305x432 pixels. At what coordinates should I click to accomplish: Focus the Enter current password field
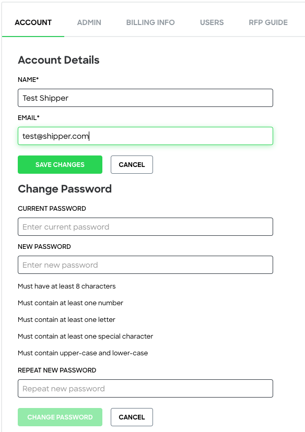tap(145, 227)
